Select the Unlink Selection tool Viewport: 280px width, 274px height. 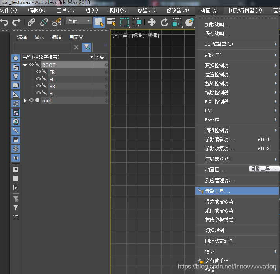pos(44,22)
